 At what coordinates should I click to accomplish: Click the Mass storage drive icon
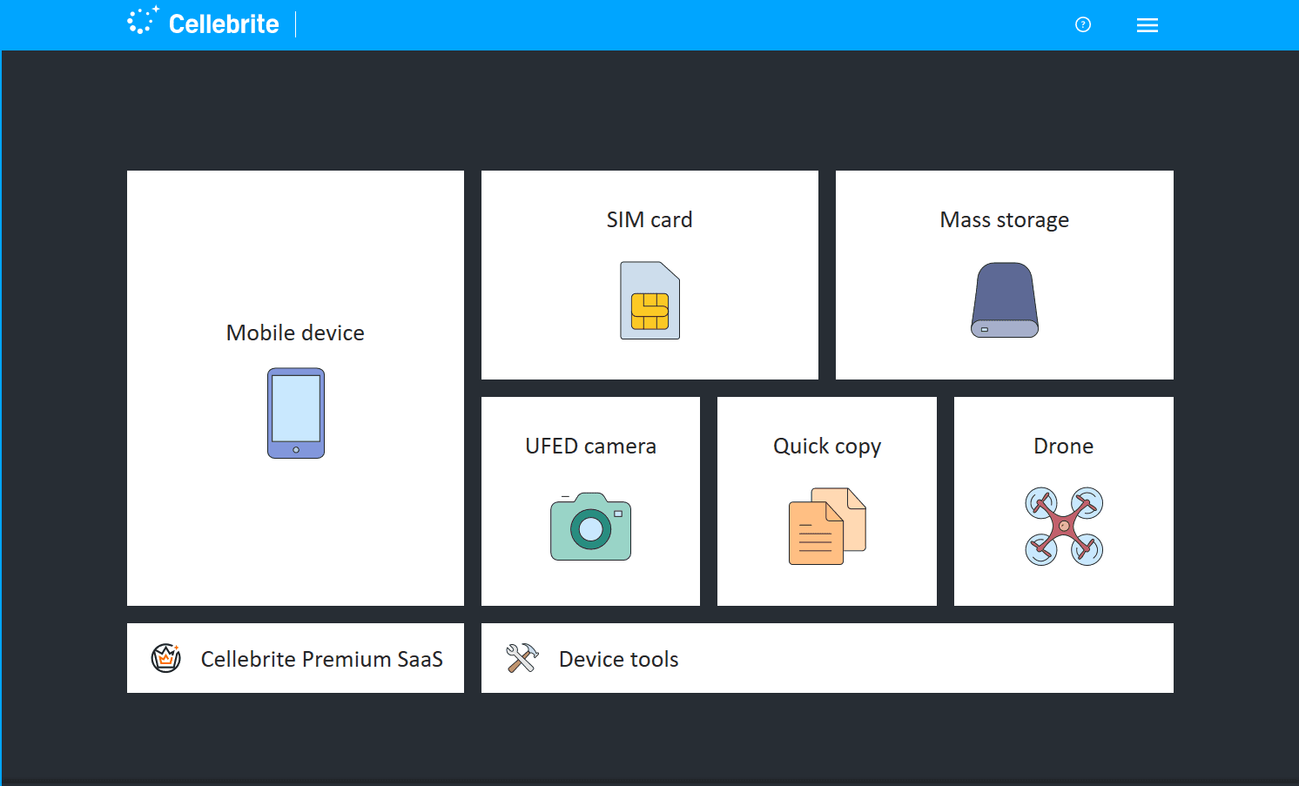point(1004,300)
